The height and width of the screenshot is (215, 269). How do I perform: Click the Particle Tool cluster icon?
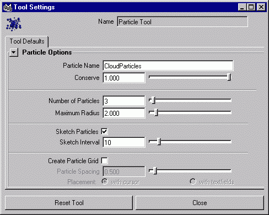click(14, 24)
